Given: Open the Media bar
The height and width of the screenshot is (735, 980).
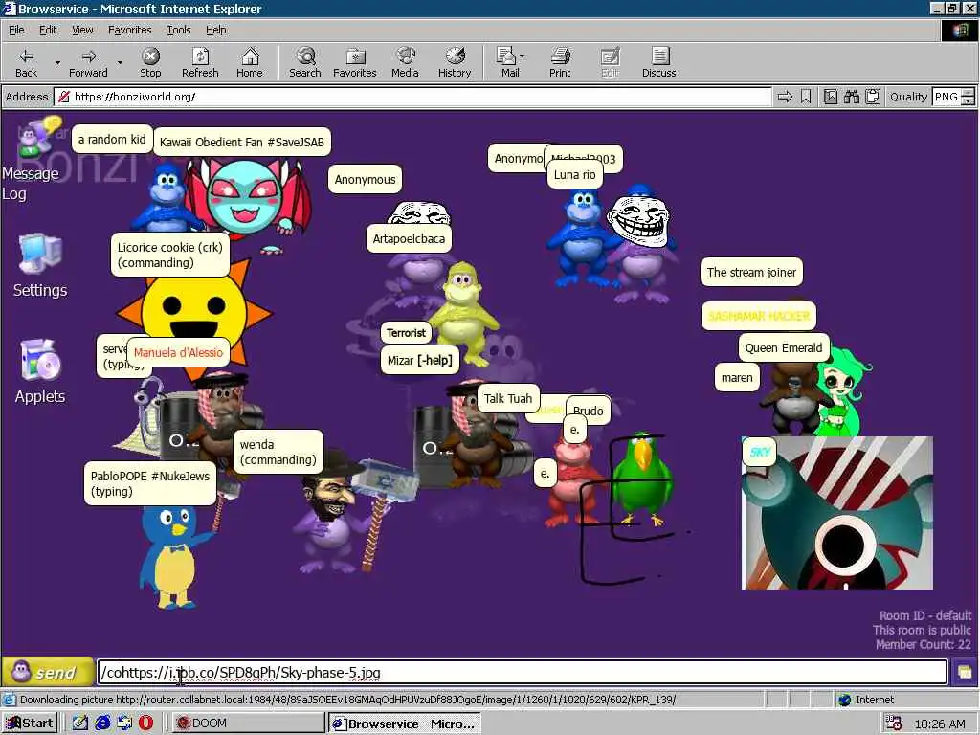Looking at the screenshot, I should click(x=405, y=62).
